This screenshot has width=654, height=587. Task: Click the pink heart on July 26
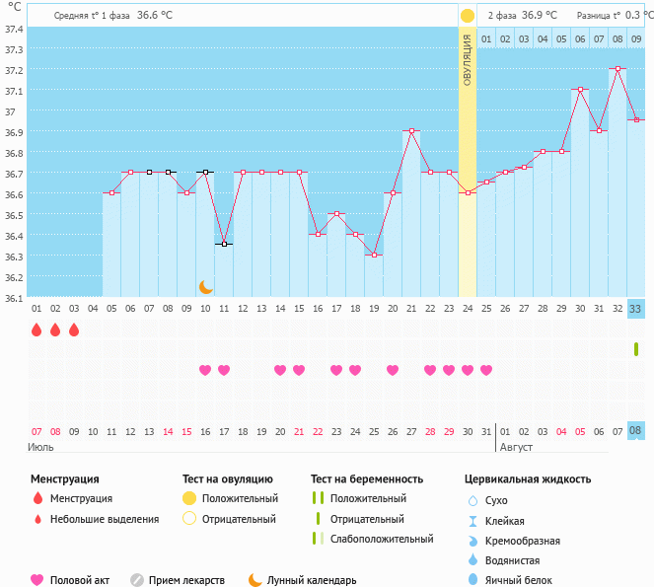393,370
